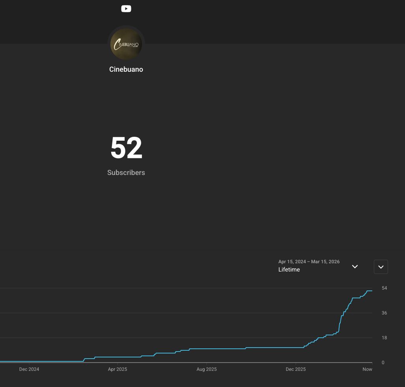The width and height of the screenshot is (405, 387).
Task: Click the Apr 2025 axis label
Action: 118,369
